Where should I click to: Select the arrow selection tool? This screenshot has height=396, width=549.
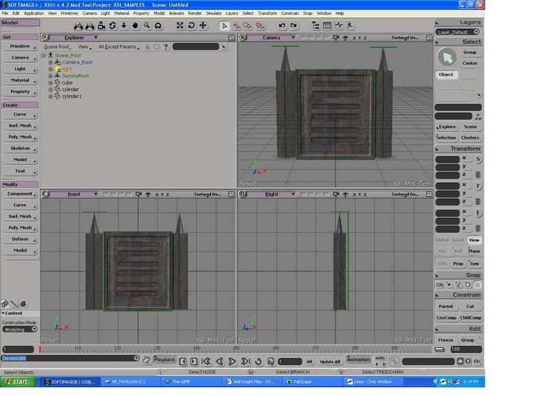coord(224,26)
